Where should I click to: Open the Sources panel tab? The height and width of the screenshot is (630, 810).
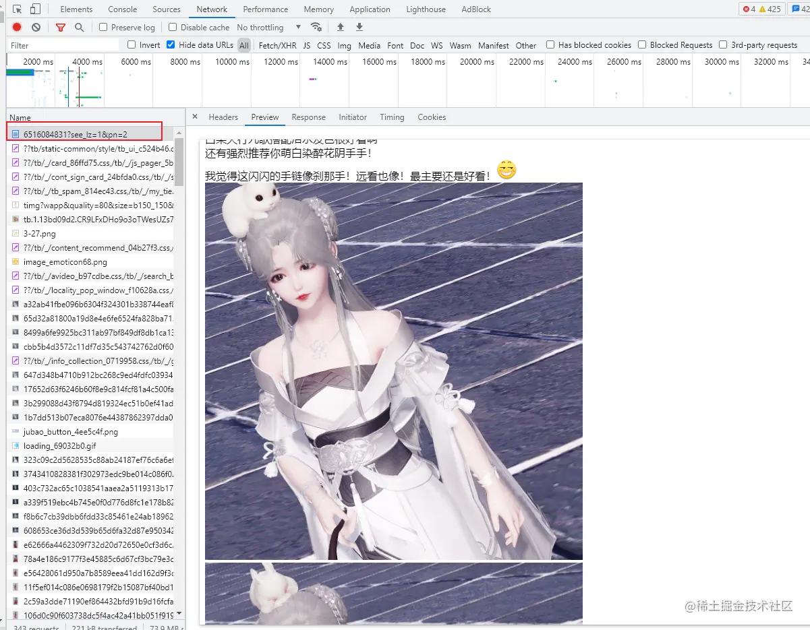[167, 9]
